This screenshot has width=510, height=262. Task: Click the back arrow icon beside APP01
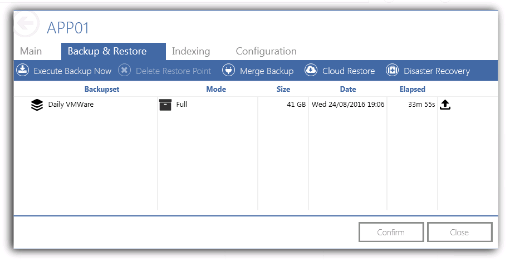[26, 23]
